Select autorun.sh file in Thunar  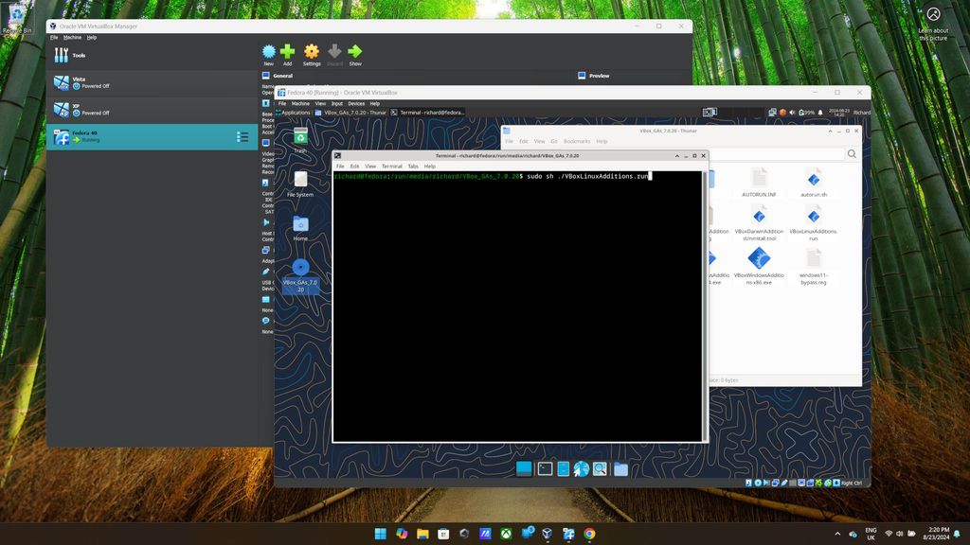pyautogui.click(x=814, y=183)
